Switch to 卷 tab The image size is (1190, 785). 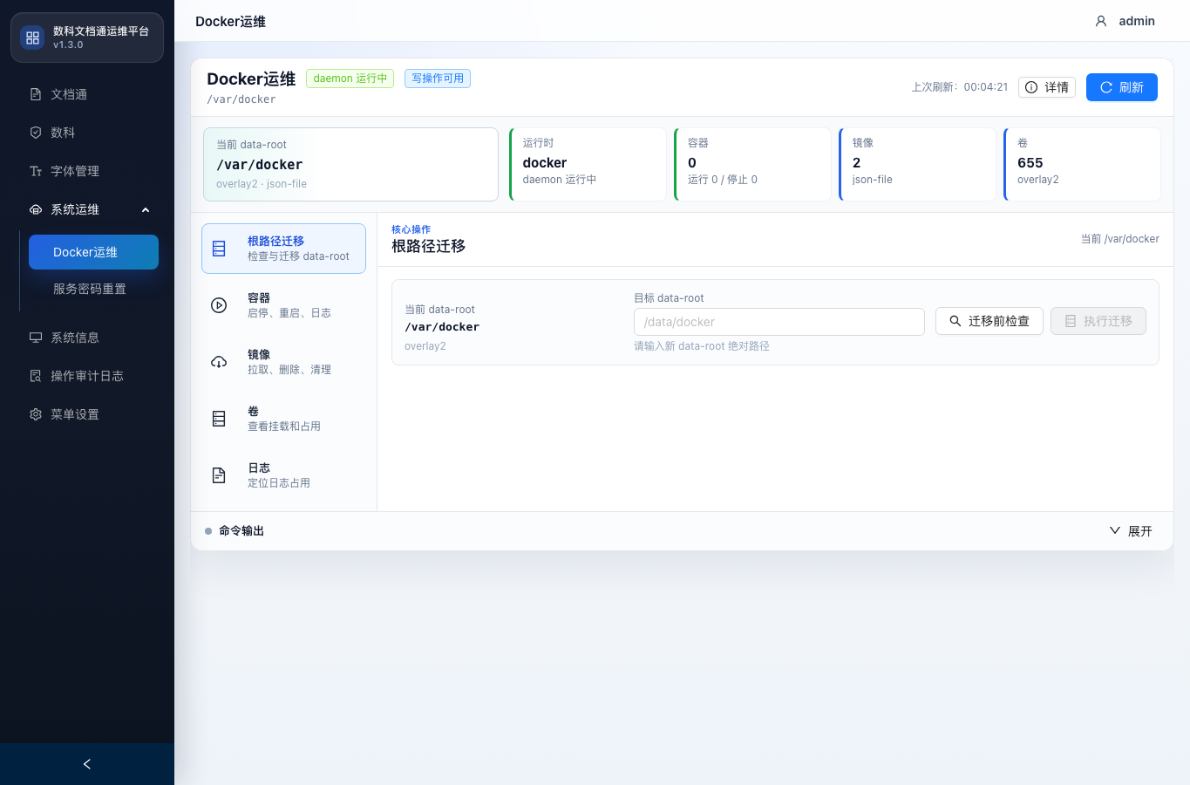click(283, 419)
